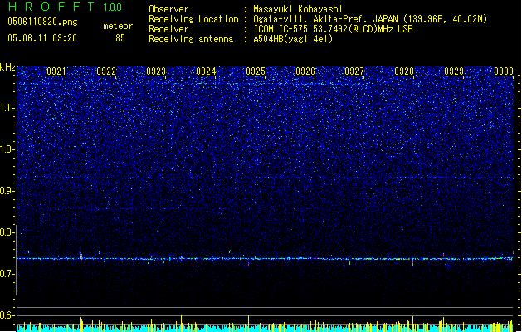Click the 0927 time marker

tap(354, 71)
